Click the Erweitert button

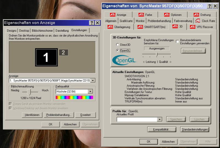pos(86,115)
